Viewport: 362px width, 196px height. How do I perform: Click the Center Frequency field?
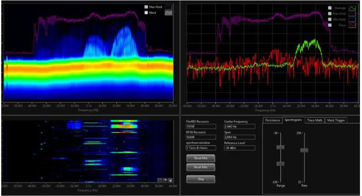click(240, 126)
